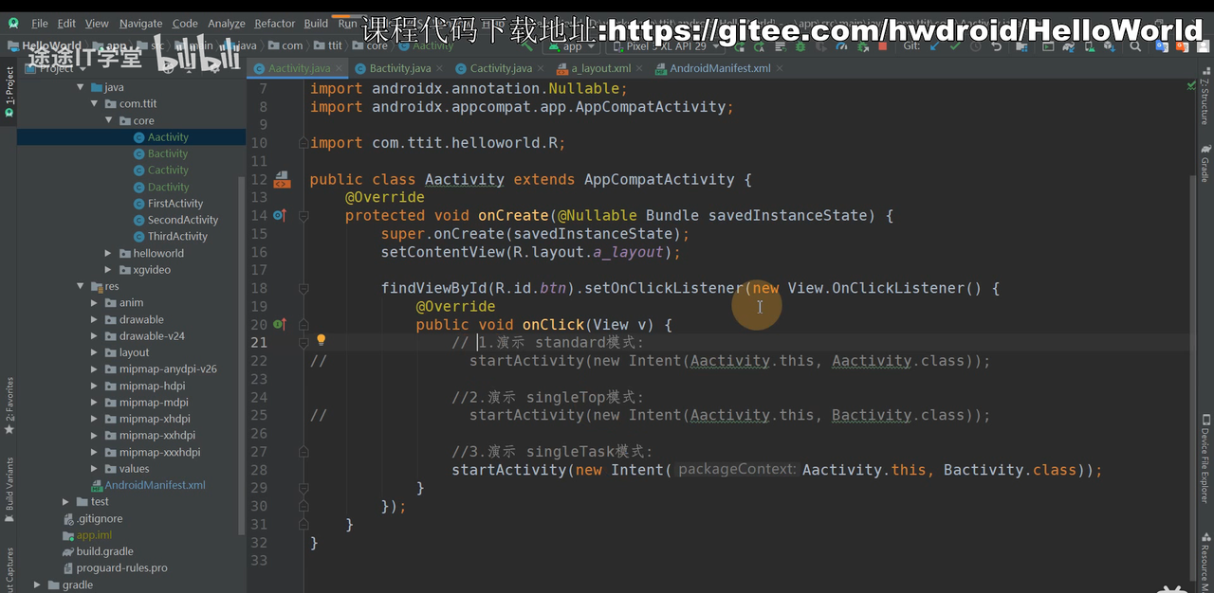
Task: Select AndroidManifest.xml in project tree
Action: 155,485
